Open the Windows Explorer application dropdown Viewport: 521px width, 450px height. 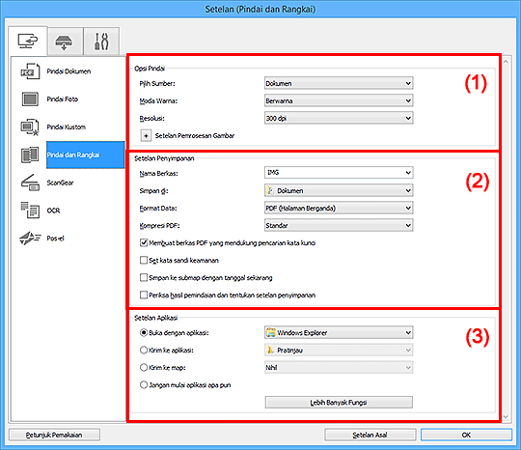pos(339,332)
